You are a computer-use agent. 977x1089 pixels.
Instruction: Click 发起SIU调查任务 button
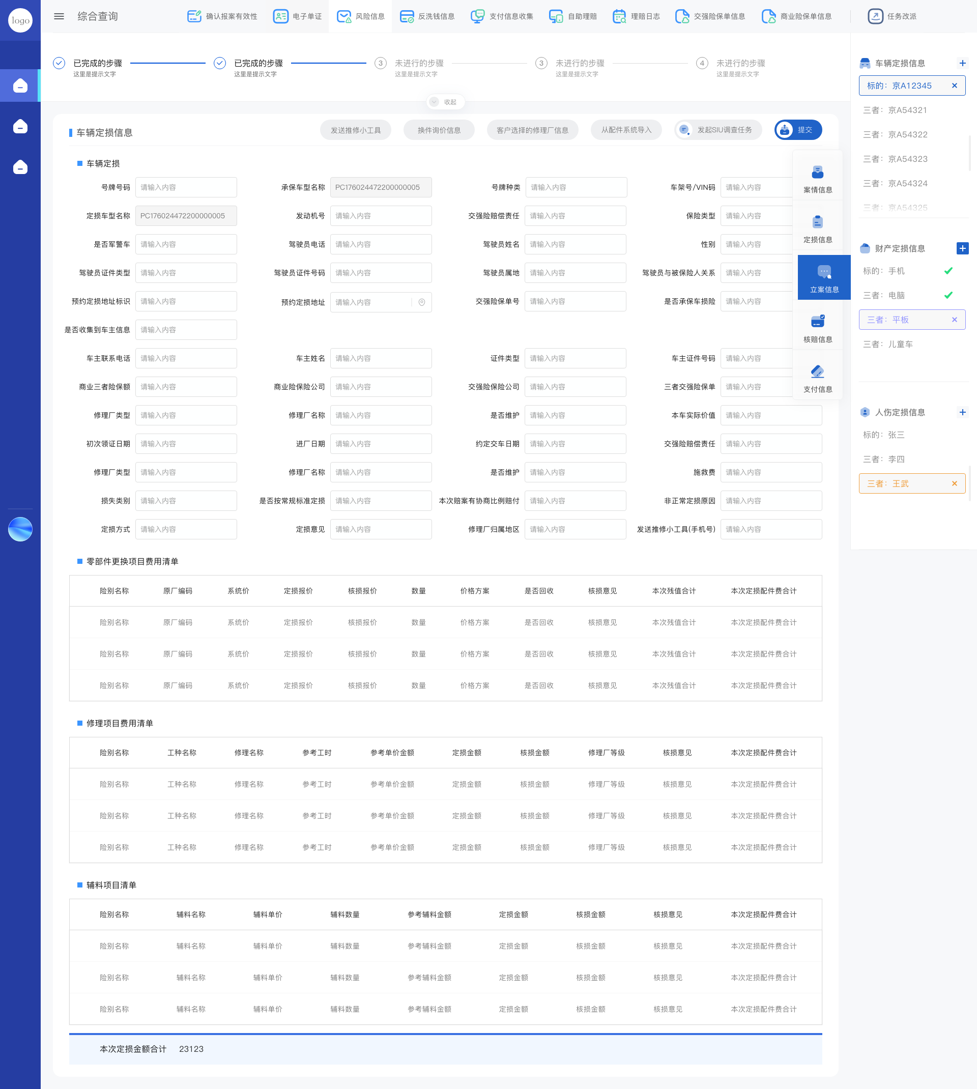pos(717,130)
